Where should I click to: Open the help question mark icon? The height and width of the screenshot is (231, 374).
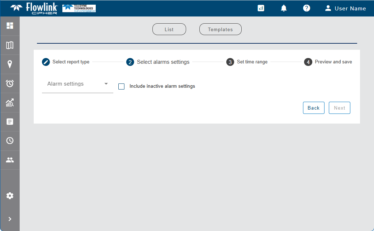tap(306, 8)
